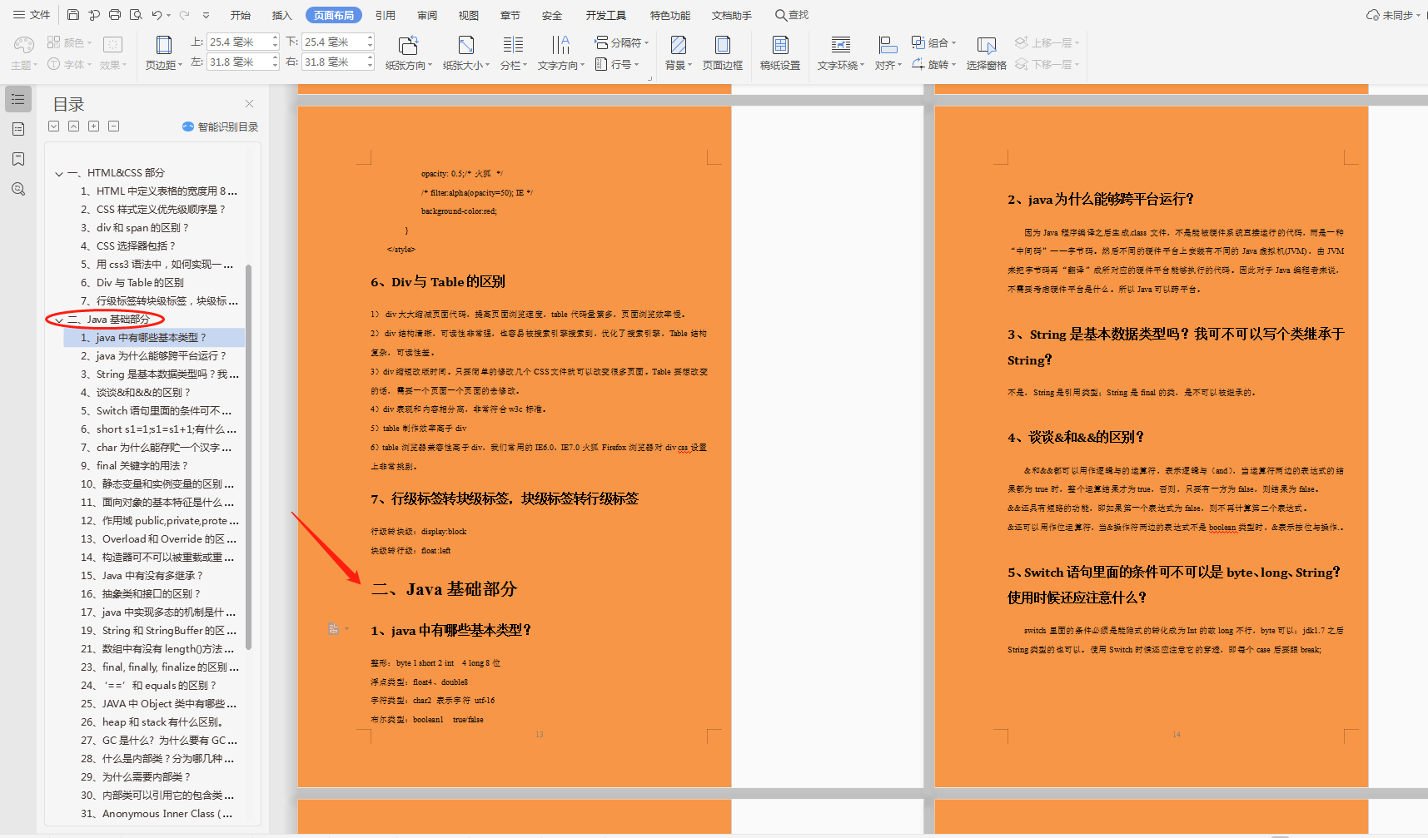Open Line Numbers (行号) dropdown
This screenshot has height=838, width=1428.
[x=617, y=64]
